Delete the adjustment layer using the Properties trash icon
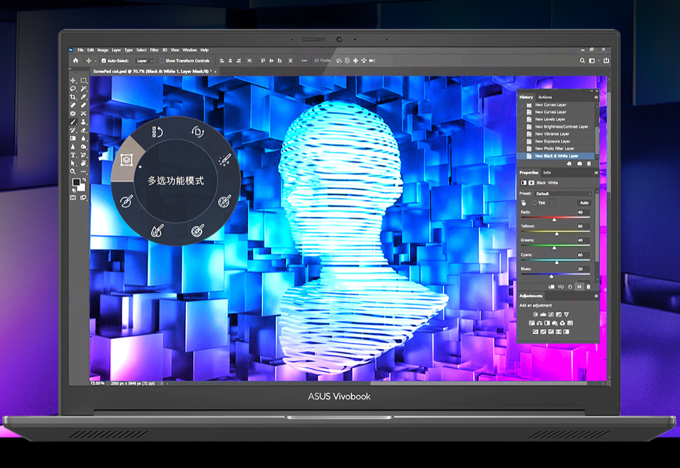 [x=588, y=286]
